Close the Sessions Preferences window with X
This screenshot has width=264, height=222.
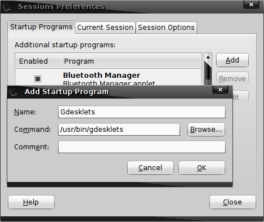click(x=251, y=5)
